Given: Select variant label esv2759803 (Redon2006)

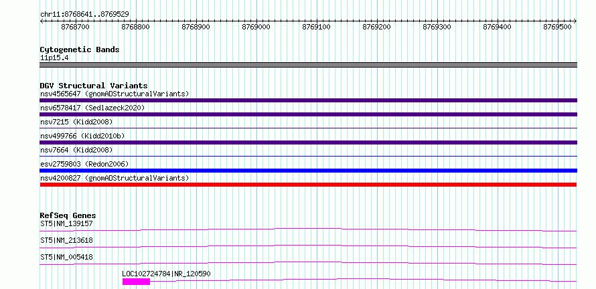Looking at the screenshot, I should pos(84,164).
